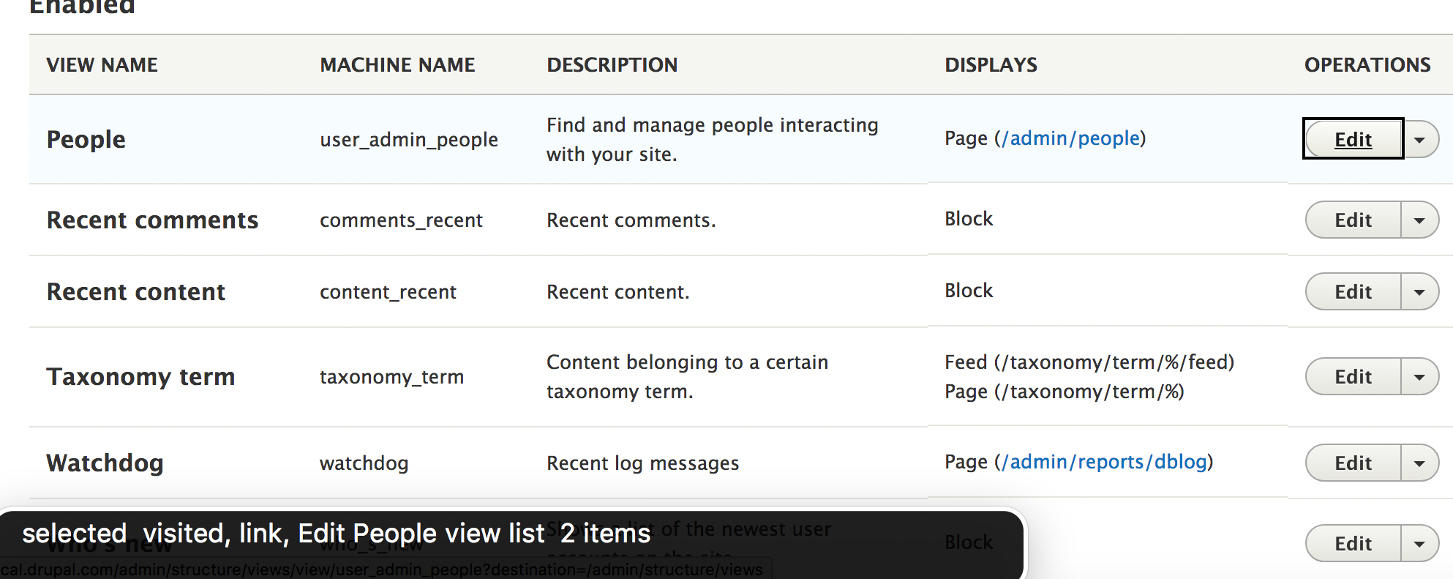Click the DISPLAYS column header
Screen dimensions: 1453x579
click(991, 64)
